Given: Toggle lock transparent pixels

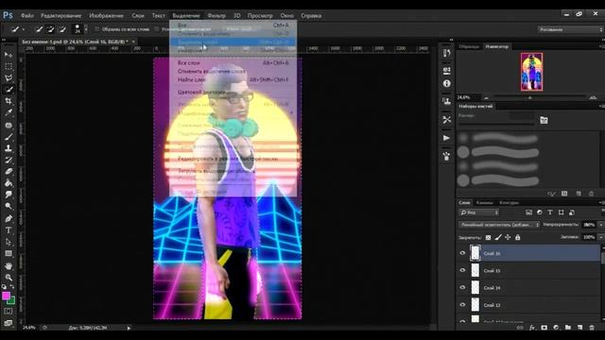Looking at the screenshot, I should click(488, 237).
